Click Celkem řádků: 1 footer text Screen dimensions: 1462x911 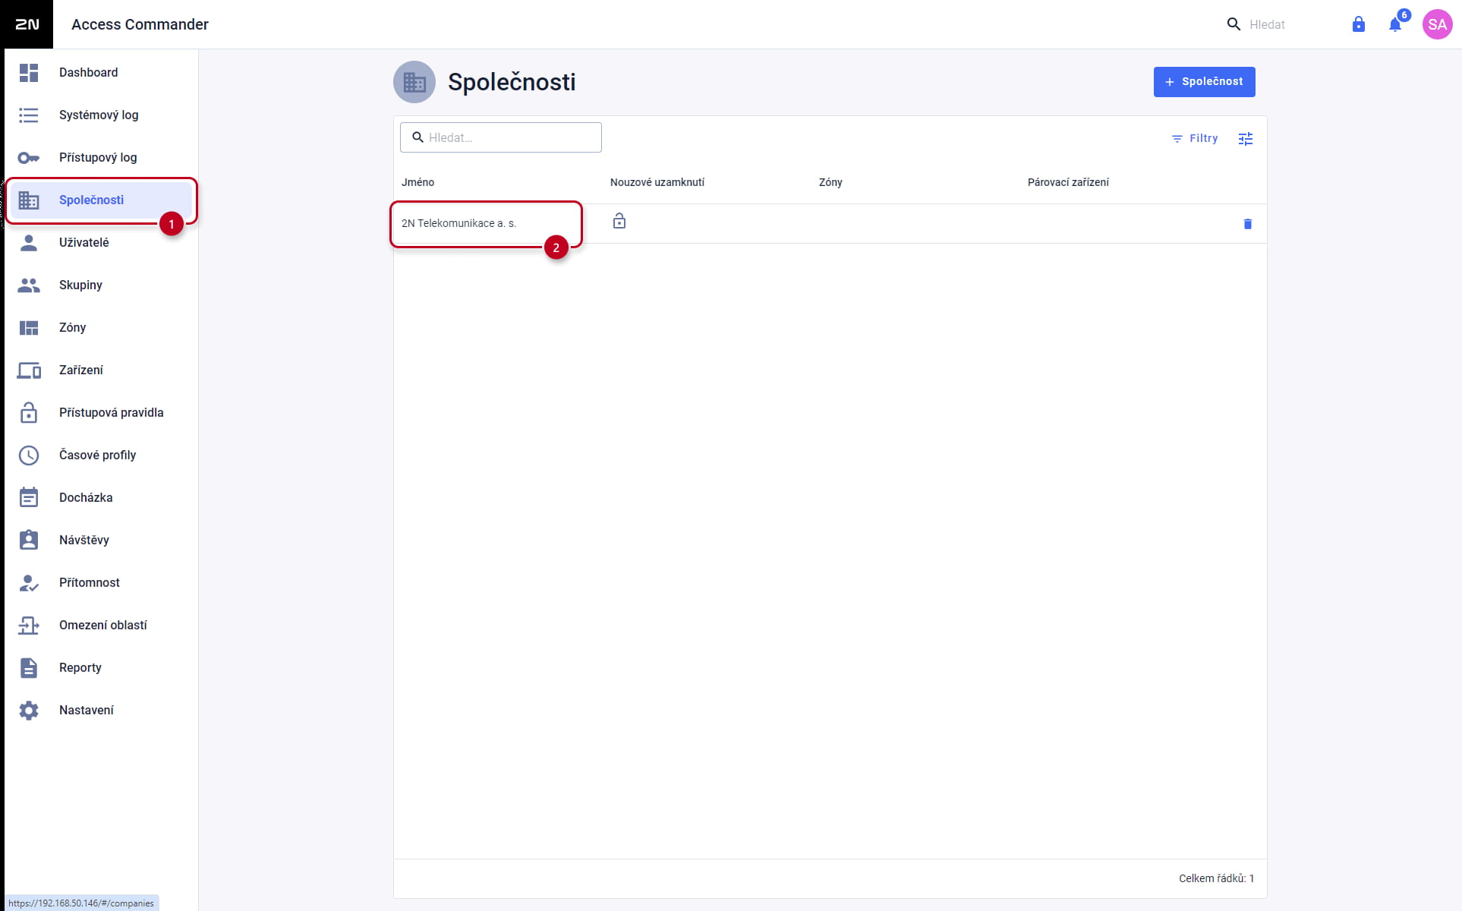pos(1216,878)
